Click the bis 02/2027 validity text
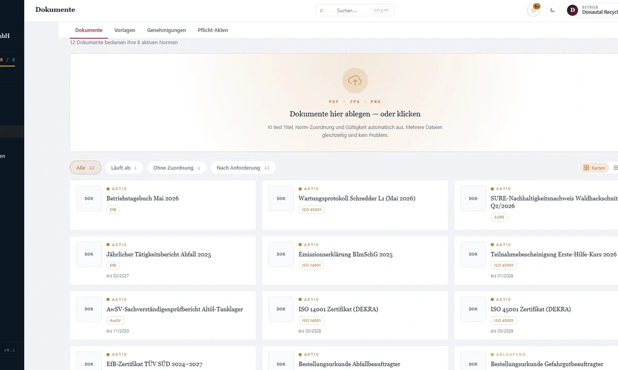The image size is (618, 370). click(117, 276)
